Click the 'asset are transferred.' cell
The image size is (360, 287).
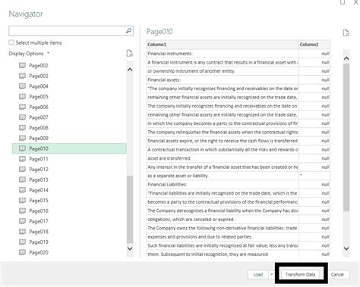point(223,158)
